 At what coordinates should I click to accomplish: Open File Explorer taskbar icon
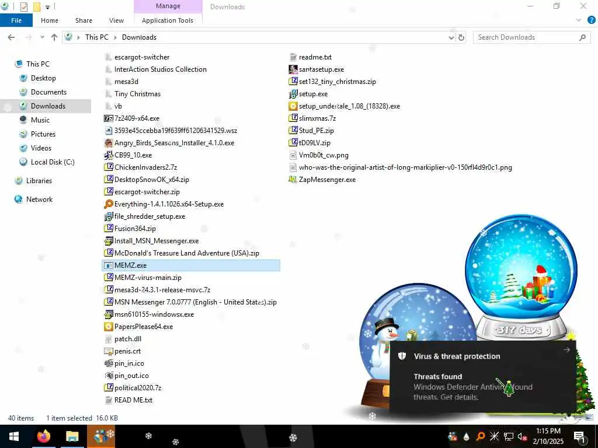tap(72, 436)
